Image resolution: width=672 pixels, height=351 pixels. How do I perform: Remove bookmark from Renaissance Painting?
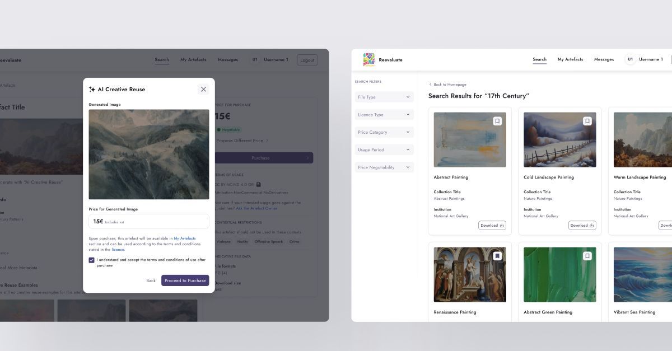[x=497, y=256]
